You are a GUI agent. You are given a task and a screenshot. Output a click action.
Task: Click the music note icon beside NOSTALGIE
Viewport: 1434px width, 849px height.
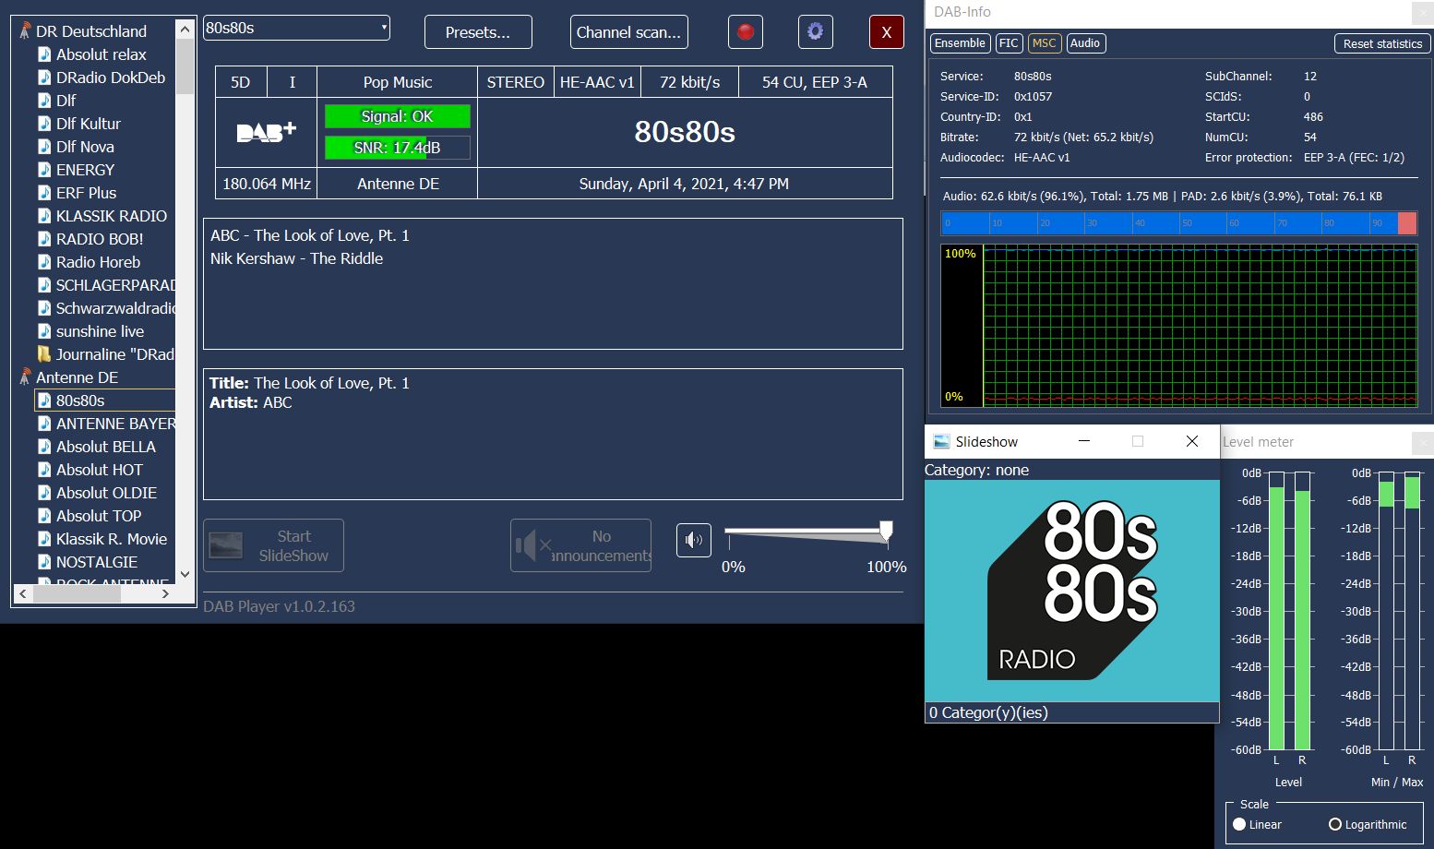pos(44,562)
